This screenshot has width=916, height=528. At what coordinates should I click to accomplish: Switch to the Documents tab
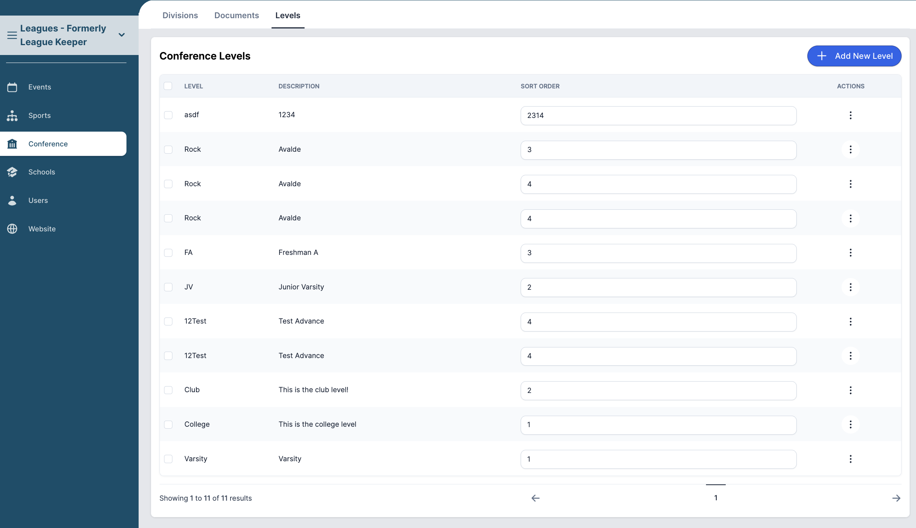click(237, 15)
